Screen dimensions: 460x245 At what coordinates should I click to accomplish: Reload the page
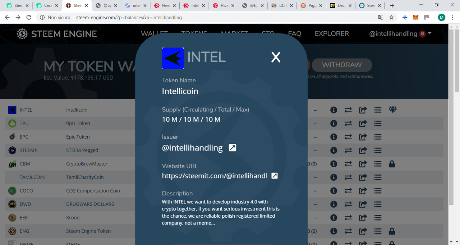(x=29, y=17)
